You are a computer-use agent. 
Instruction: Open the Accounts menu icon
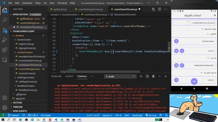click(x=4, y=98)
